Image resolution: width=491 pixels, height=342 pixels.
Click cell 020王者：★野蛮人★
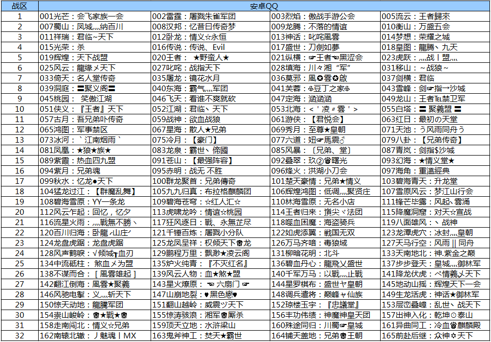pyautogui.click(x=210, y=58)
